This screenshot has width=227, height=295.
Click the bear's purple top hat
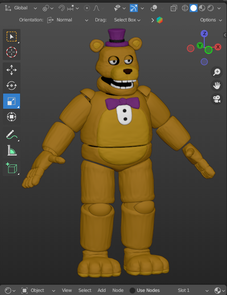[x=117, y=37]
